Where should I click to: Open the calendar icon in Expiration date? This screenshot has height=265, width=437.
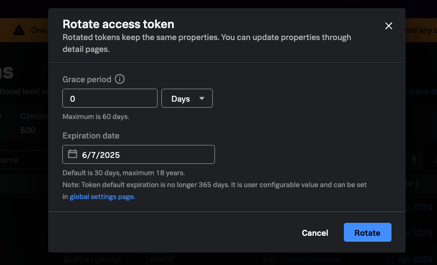tap(73, 155)
